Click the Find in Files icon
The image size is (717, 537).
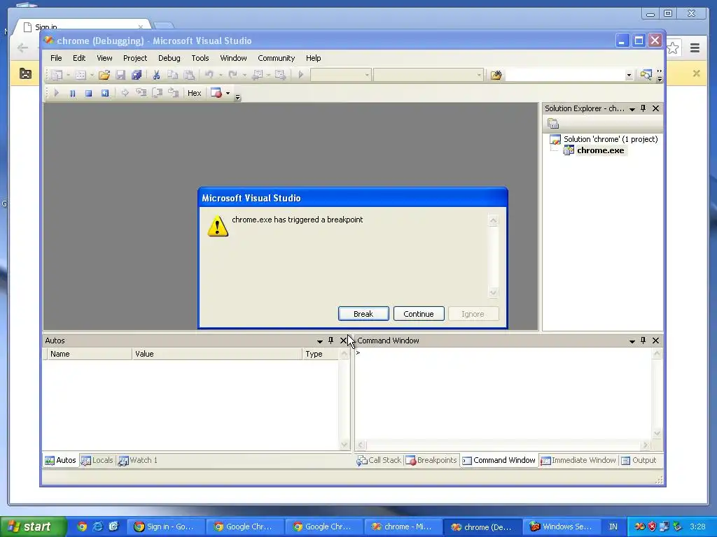pyautogui.click(x=496, y=75)
